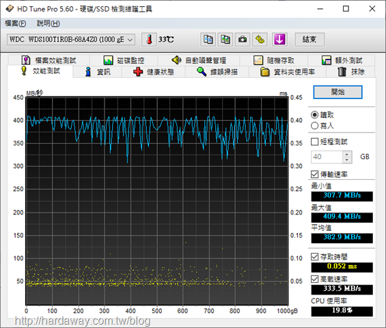Click the 開始 start button
This screenshot has width=386, height=328.
click(337, 92)
